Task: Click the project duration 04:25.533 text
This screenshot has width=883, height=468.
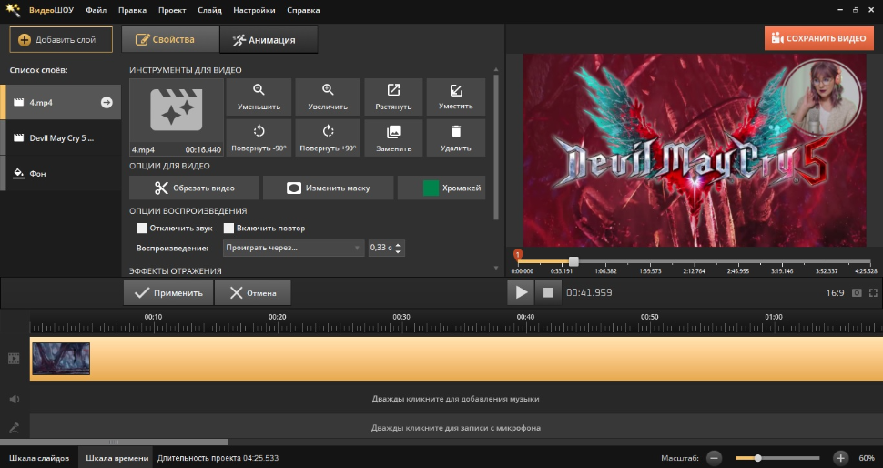Action: (x=218, y=458)
